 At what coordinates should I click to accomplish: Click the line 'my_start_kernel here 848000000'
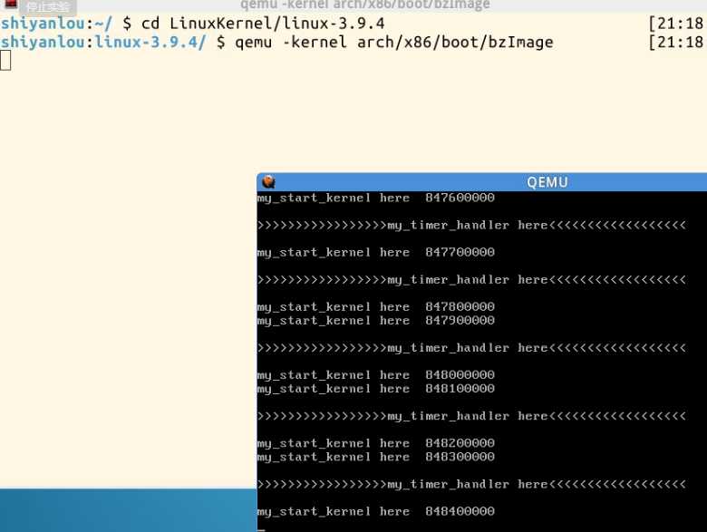[x=376, y=375]
